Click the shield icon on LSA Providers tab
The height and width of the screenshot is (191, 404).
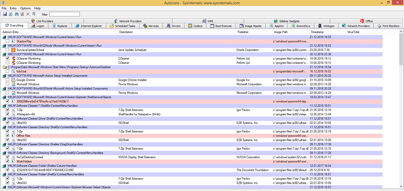(x=33, y=21)
